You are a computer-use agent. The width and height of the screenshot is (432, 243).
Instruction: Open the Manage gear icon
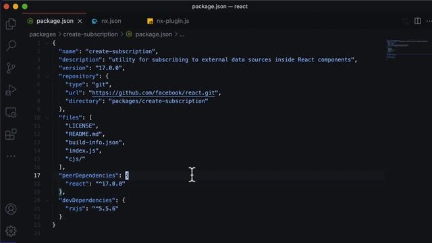point(11,231)
